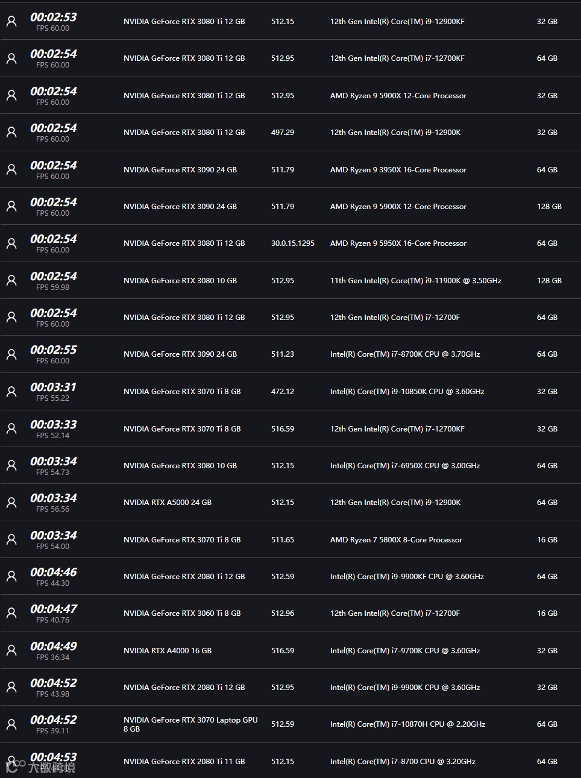Click the user icon beside the 00:04:46 result
Viewport: 581px width, 778px height.
click(11, 577)
